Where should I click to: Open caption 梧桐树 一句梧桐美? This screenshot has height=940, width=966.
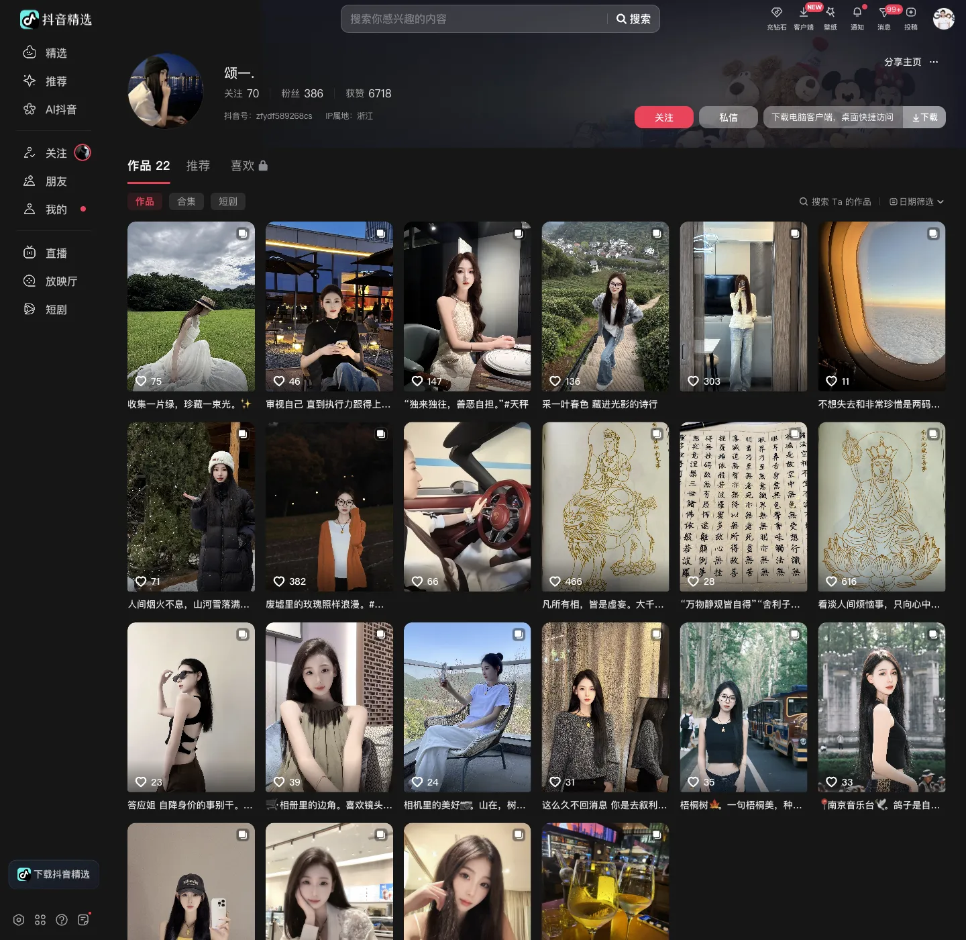741,805
